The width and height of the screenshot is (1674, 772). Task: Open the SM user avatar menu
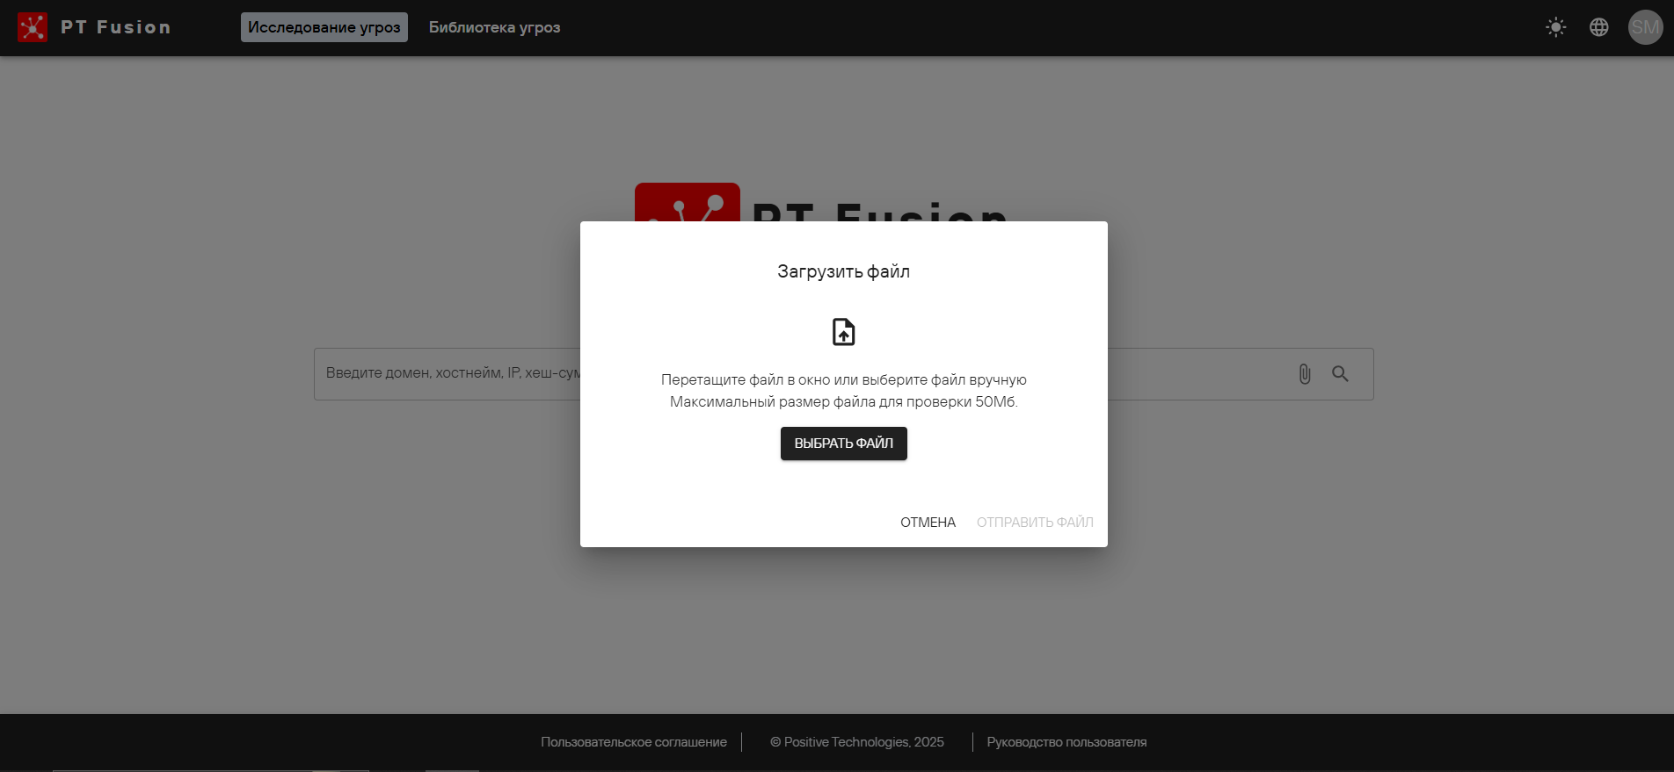click(x=1644, y=27)
